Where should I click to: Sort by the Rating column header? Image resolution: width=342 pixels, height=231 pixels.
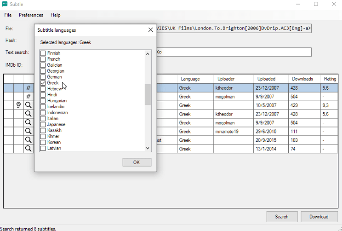pyautogui.click(x=329, y=79)
